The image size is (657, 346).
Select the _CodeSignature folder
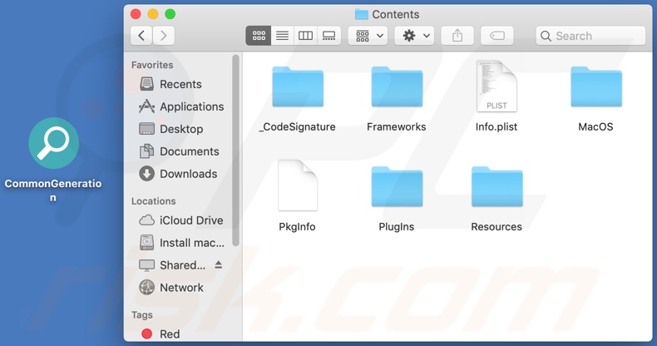click(298, 87)
